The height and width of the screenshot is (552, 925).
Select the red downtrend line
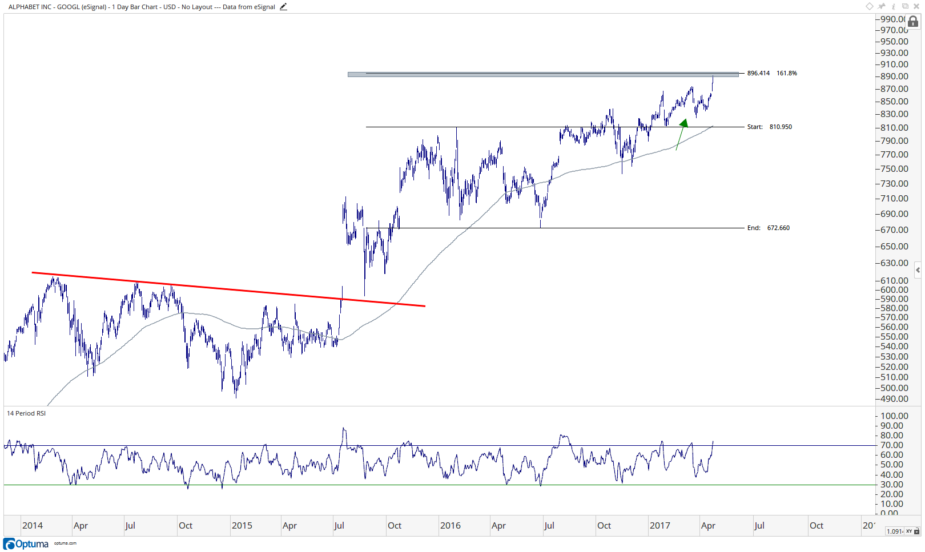pos(228,289)
